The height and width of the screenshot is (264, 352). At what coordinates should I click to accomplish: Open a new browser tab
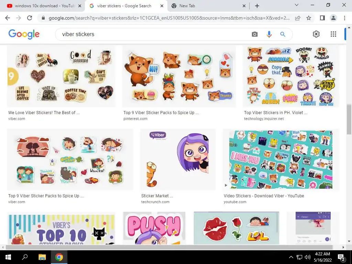point(257,6)
